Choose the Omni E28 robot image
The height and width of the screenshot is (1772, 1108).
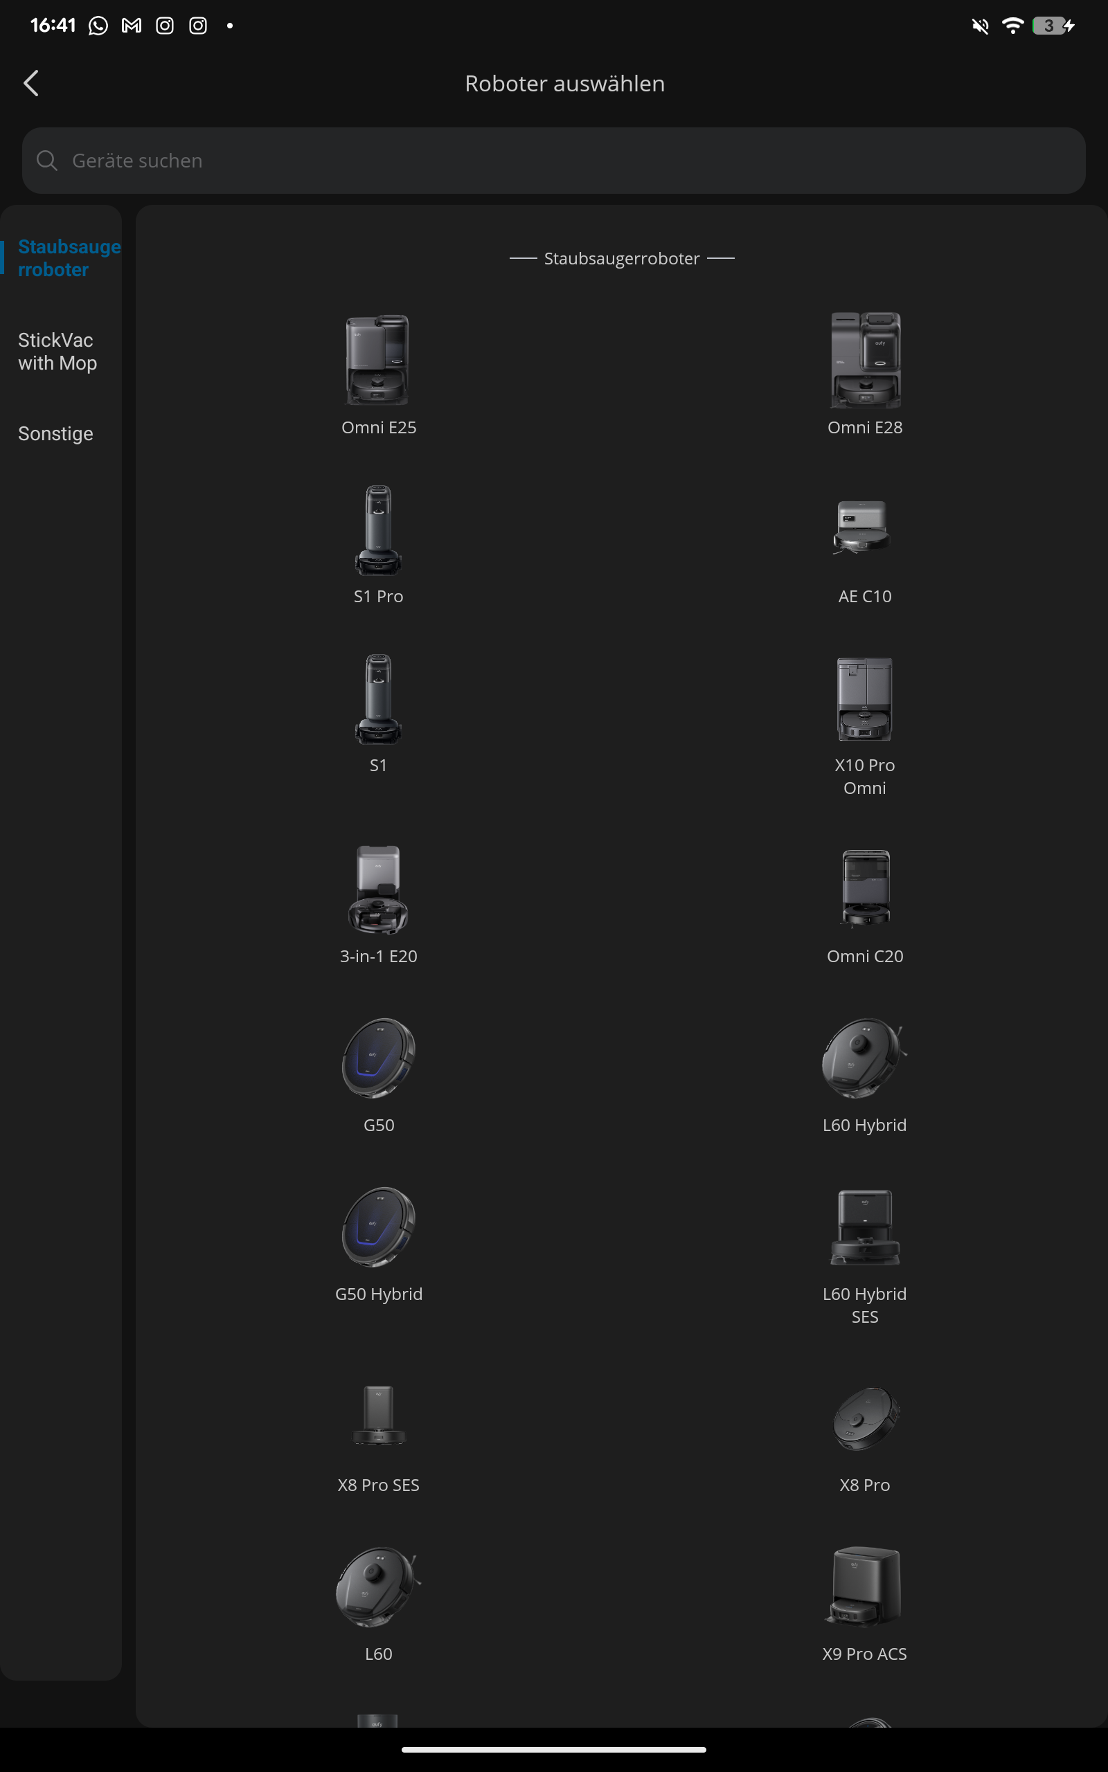[x=865, y=359]
